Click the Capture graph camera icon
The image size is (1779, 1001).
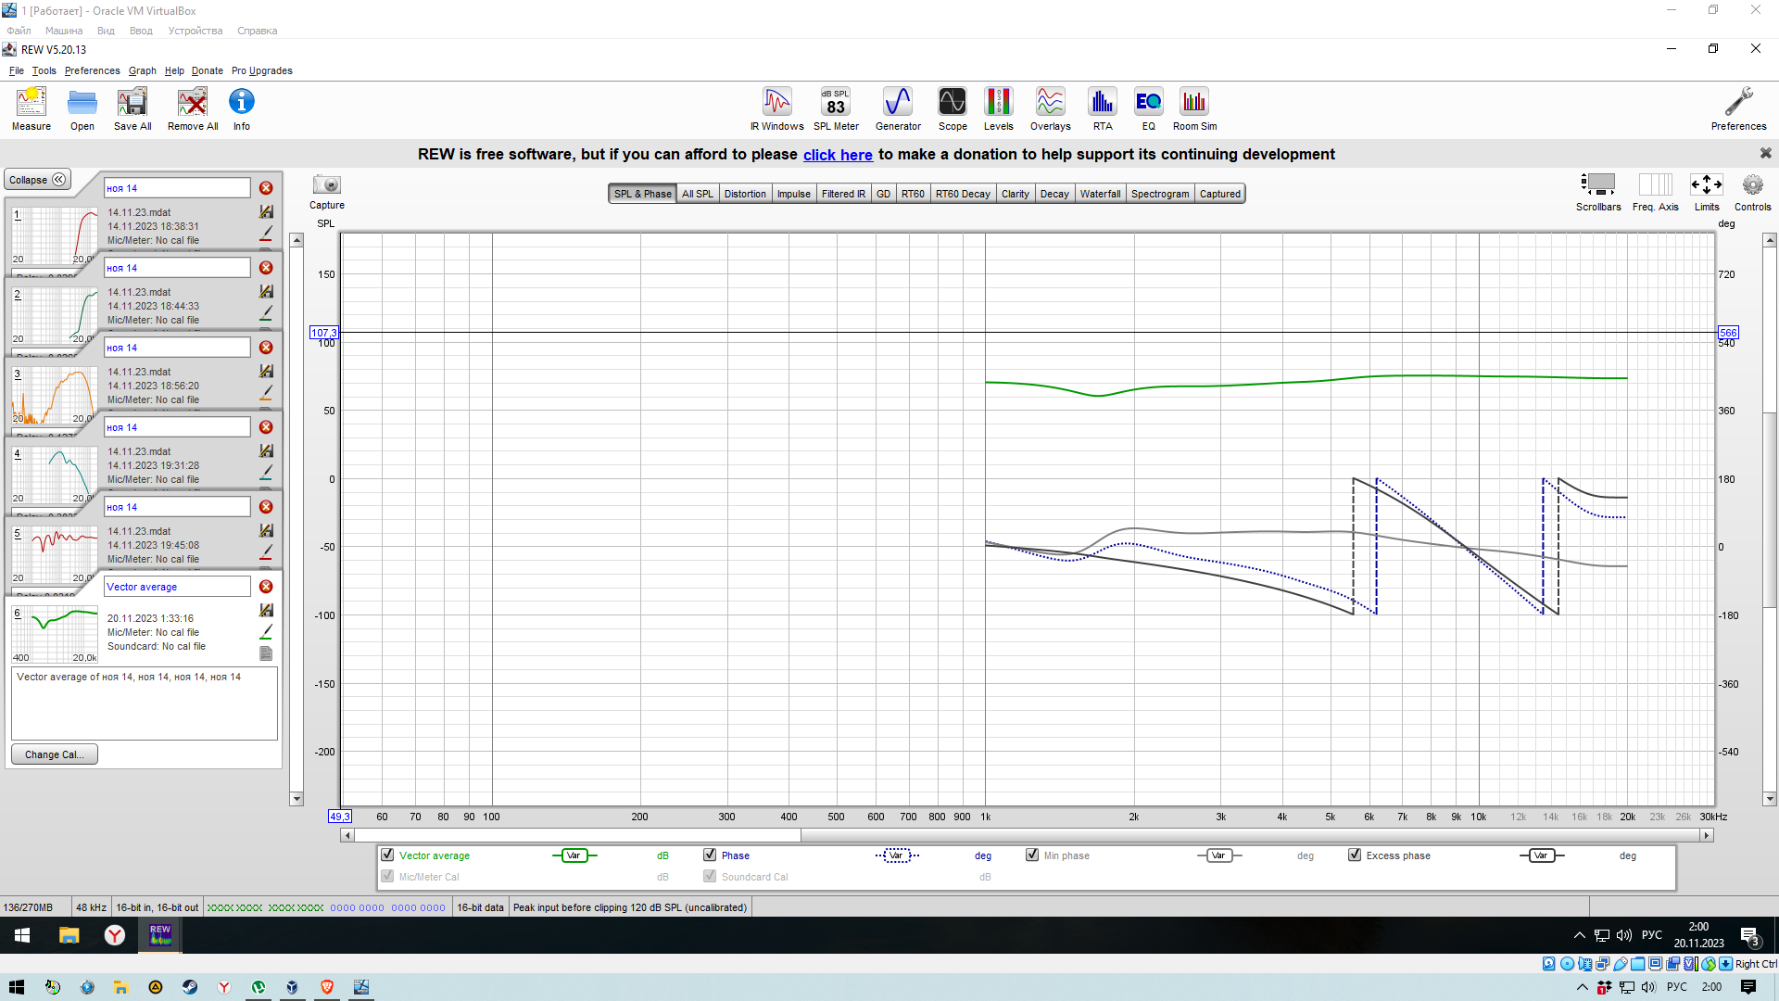pos(326,185)
